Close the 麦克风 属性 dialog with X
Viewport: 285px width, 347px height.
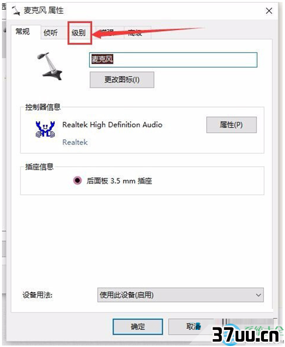tap(269, 11)
